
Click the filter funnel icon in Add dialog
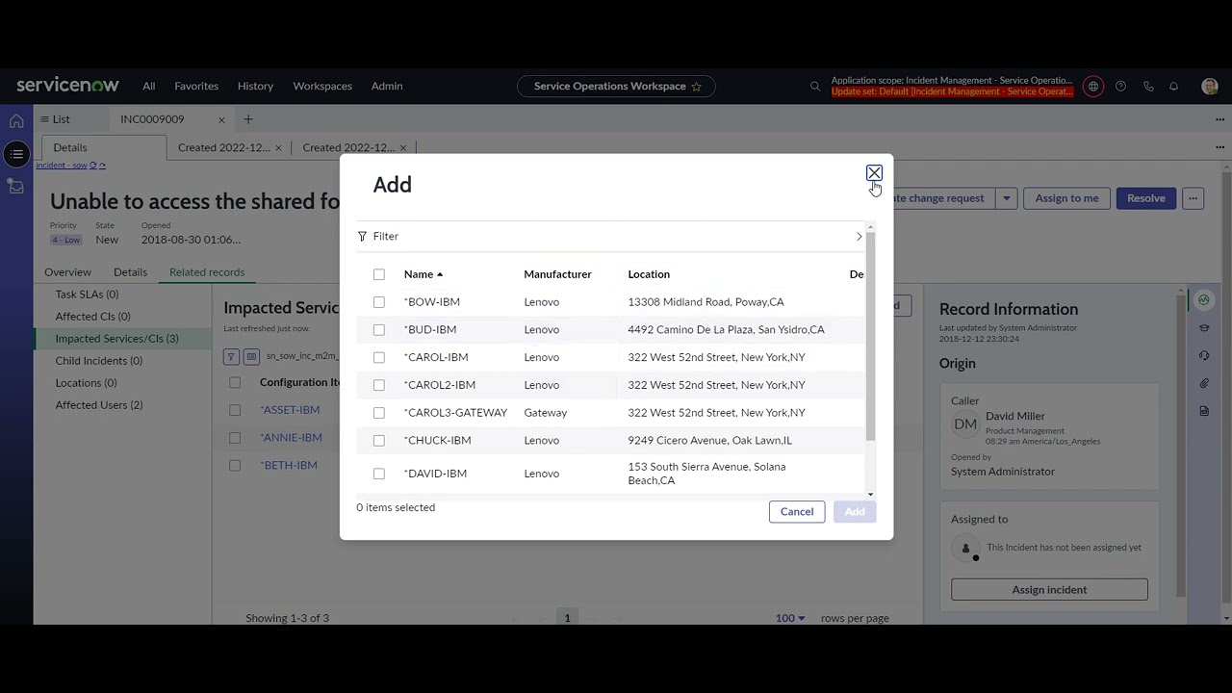coord(363,237)
